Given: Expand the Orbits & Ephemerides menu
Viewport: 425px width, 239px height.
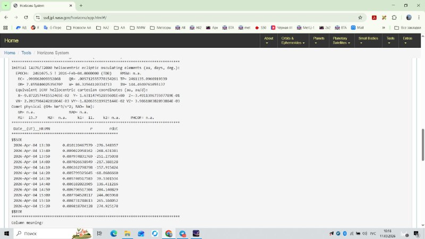Looking at the screenshot, I should [293, 40].
